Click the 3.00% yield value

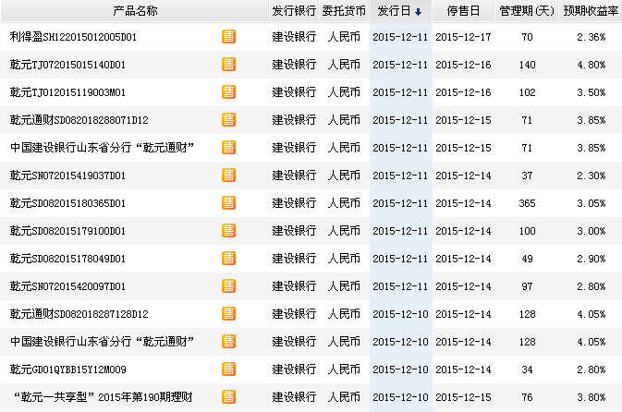592,231
